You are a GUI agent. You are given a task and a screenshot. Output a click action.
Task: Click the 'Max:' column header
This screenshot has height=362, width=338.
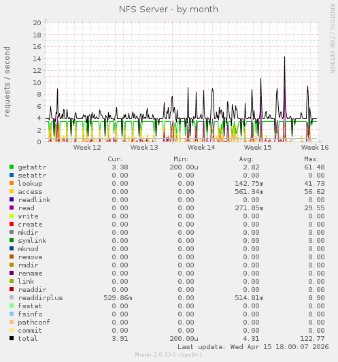311,159
